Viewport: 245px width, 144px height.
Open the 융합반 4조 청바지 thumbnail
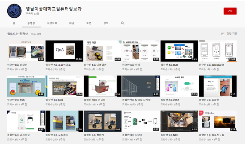pyautogui.click(x=103, y=121)
